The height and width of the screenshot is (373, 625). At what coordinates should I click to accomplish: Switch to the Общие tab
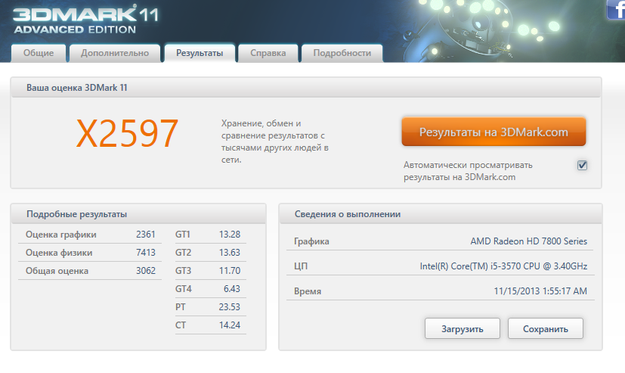coord(38,53)
